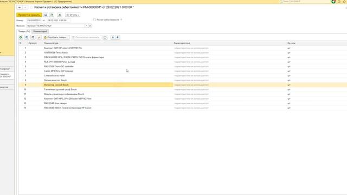The width and height of the screenshot is (347, 195).
Task: Click the search magnifier icon in table toolbar
Action: pyautogui.click(x=27, y=37)
